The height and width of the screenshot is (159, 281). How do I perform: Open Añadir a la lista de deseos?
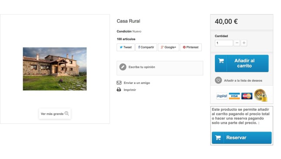click(243, 80)
